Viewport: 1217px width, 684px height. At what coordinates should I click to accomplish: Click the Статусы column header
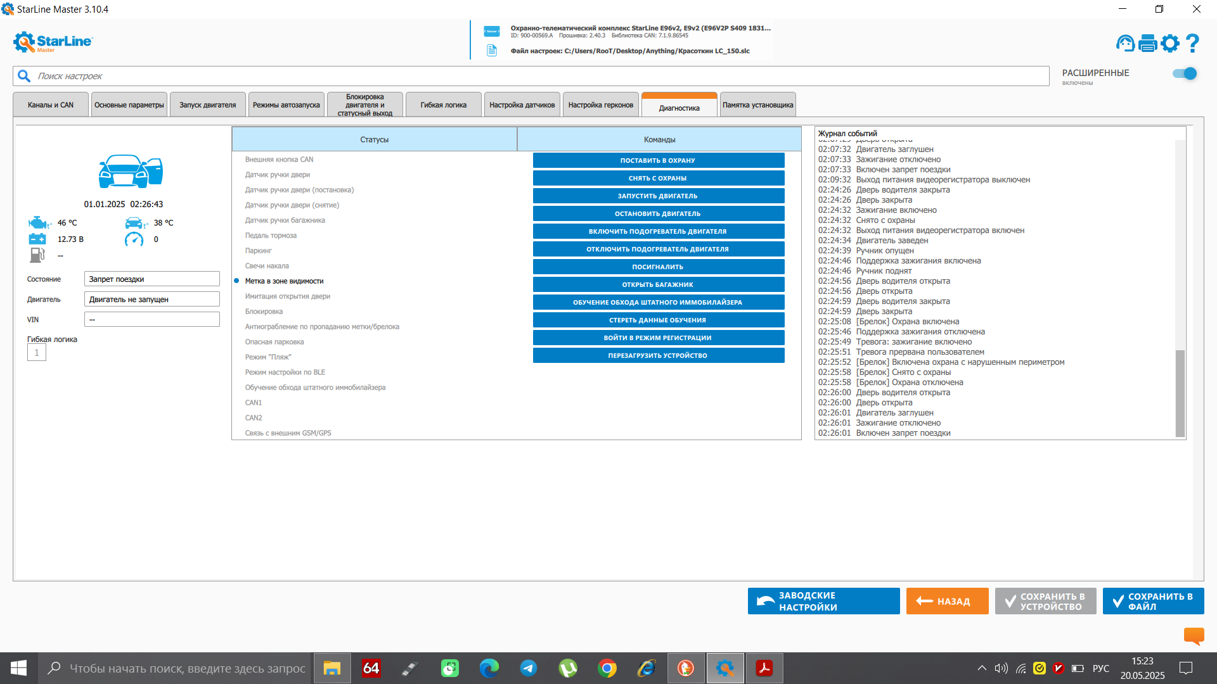375,139
